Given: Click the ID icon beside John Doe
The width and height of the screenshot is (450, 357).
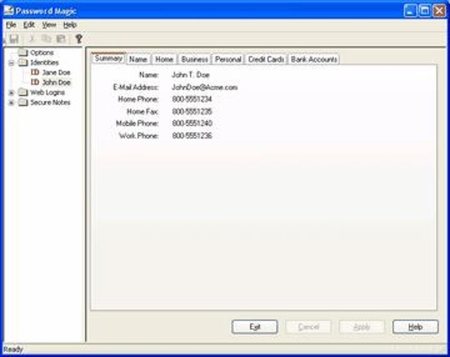Looking at the screenshot, I should tap(35, 82).
